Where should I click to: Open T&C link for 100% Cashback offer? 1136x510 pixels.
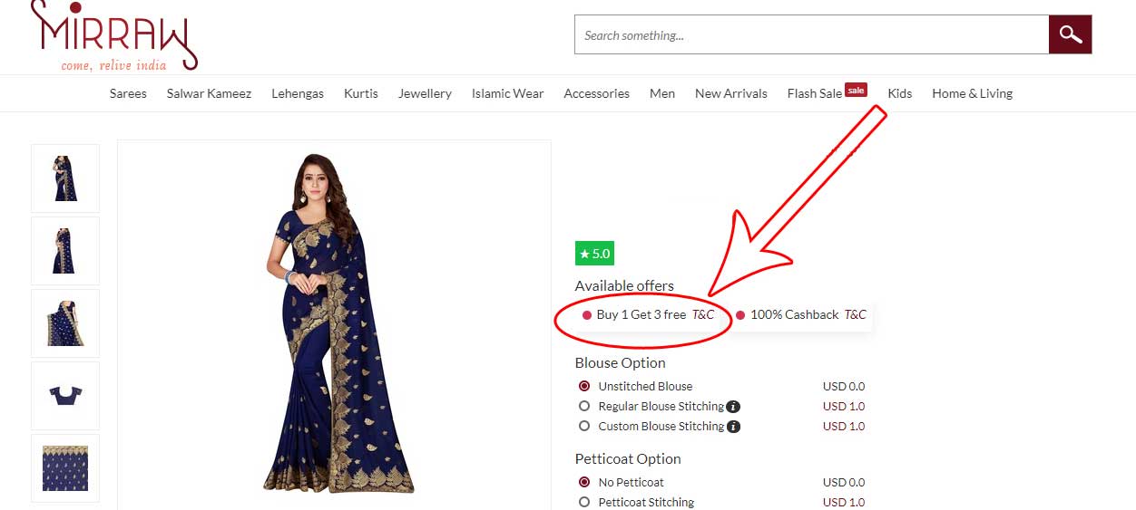pyautogui.click(x=855, y=314)
